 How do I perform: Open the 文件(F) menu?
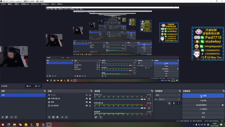[x=3, y=4]
